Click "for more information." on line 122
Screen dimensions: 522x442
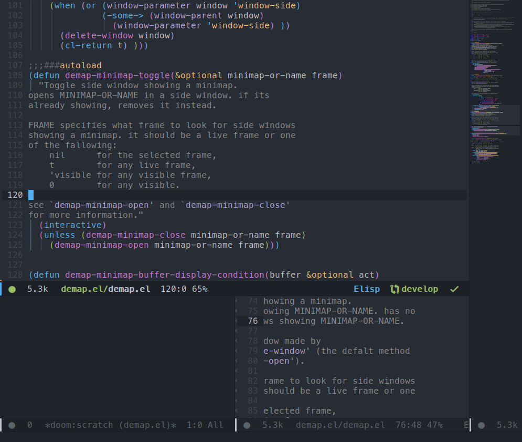(x=86, y=215)
